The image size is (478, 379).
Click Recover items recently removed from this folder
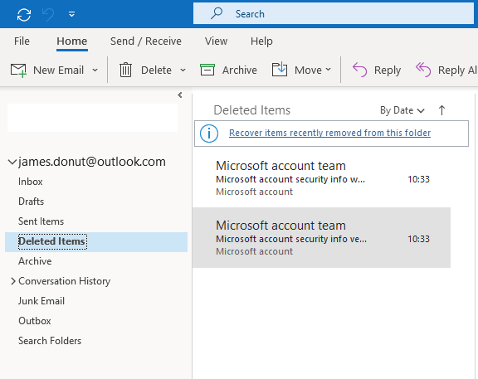[x=329, y=133]
